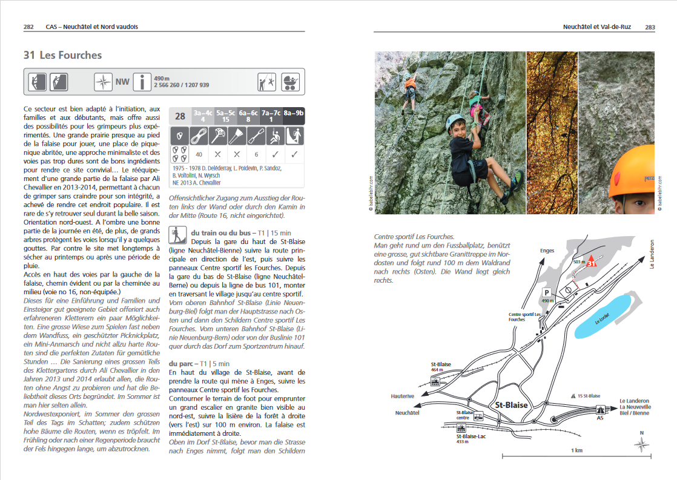Click the '3a–4c' grade cell
The width and height of the screenshot is (677, 480).
pyautogui.click(x=203, y=116)
